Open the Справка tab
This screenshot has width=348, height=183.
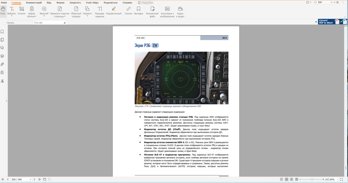pos(127,3)
